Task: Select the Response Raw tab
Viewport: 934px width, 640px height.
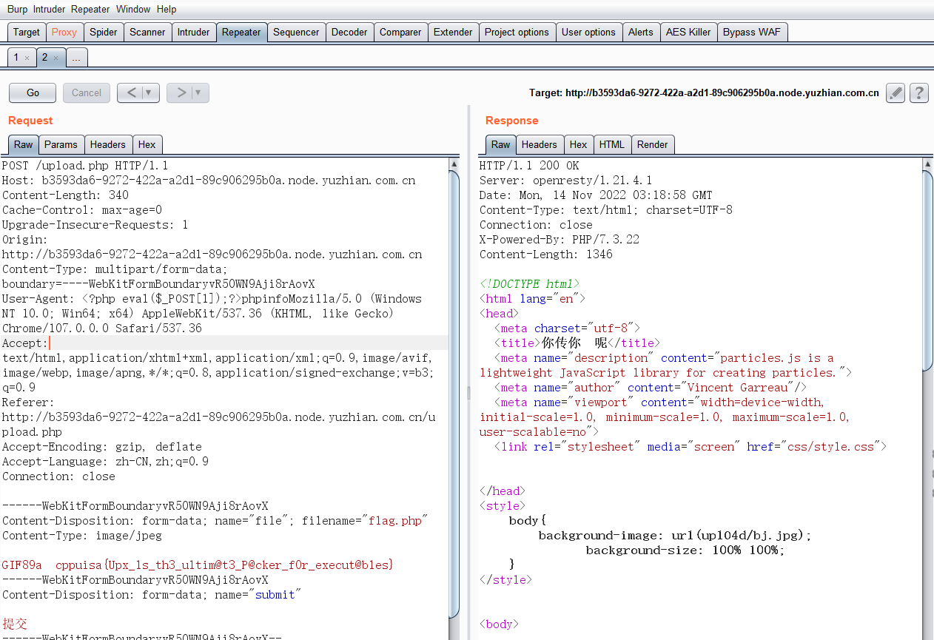Action: click(501, 144)
